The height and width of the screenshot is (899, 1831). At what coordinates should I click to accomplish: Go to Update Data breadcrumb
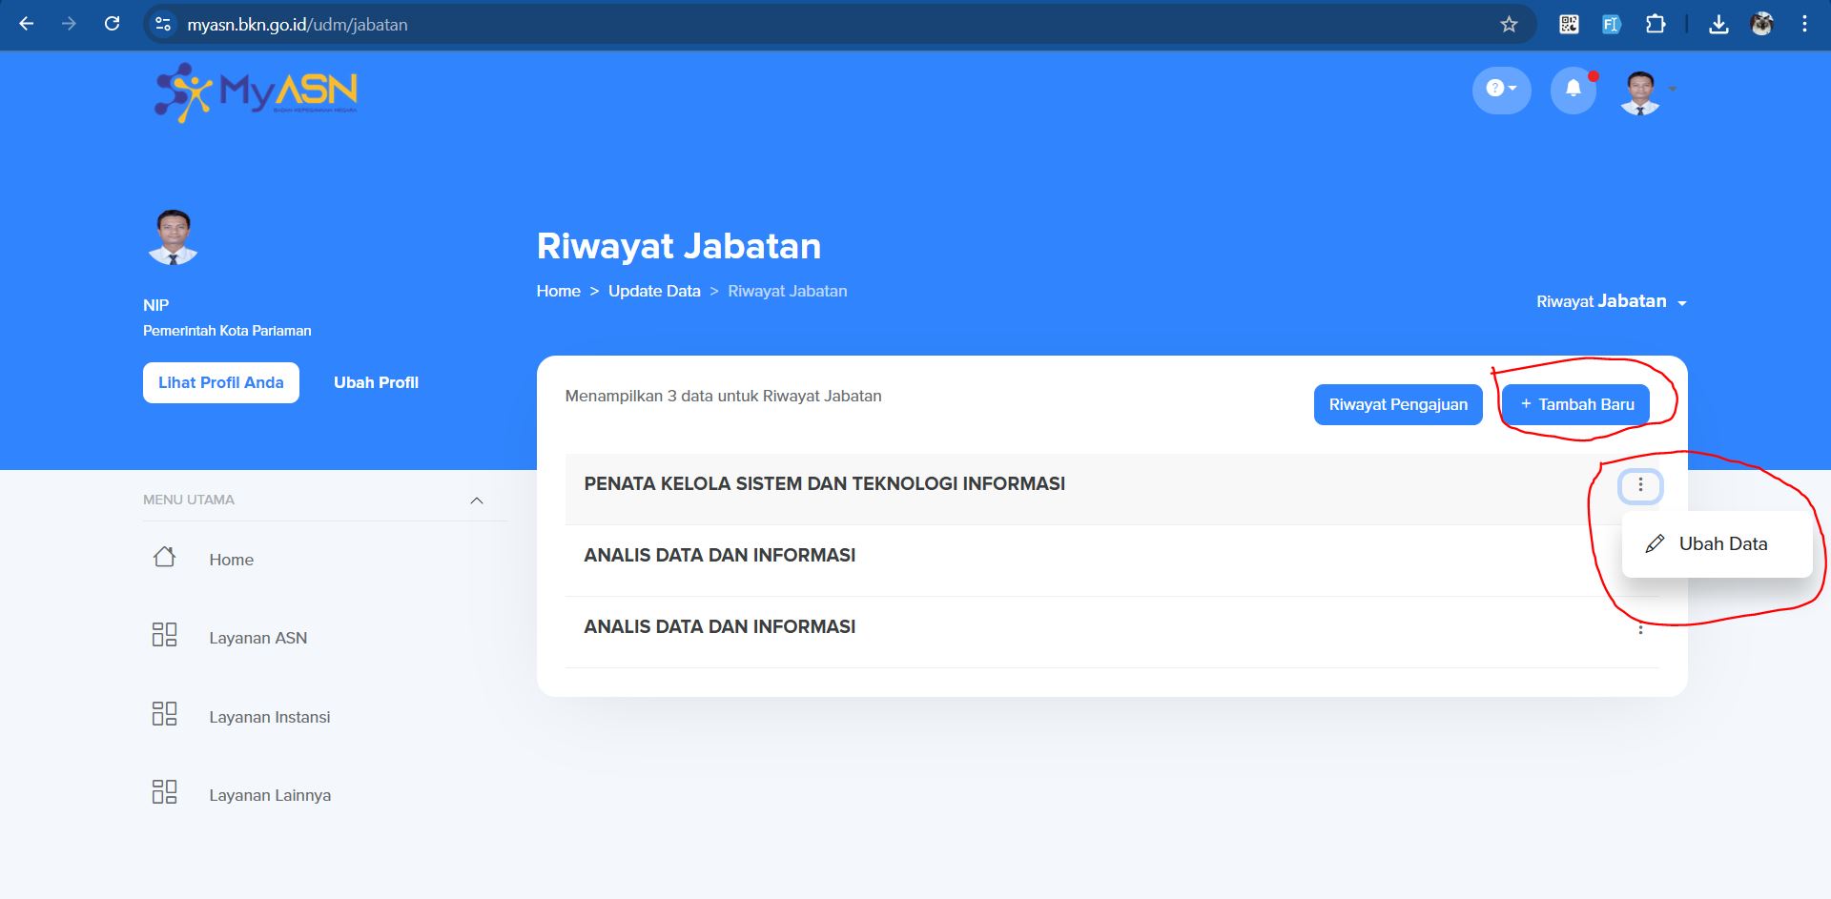(654, 292)
